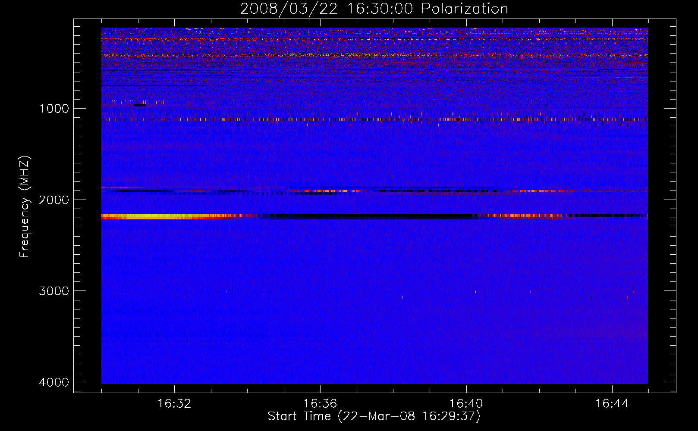
Task: Click the '3000' frequency tick label
Action: 54,291
